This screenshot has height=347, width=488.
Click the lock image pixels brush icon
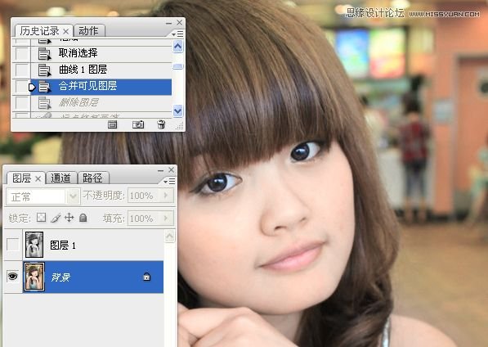pos(56,218)
